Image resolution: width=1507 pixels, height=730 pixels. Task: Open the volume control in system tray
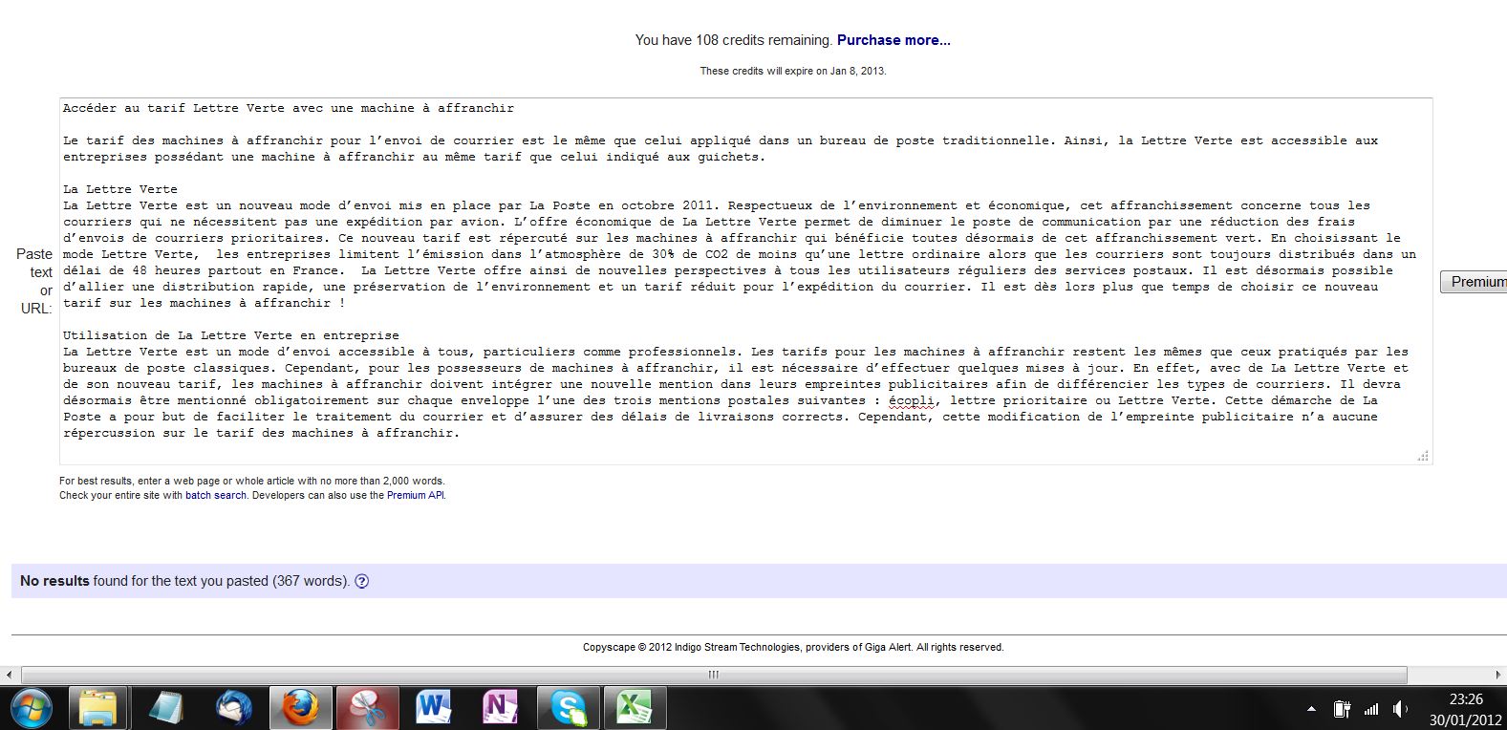click(x=1400, y=709)
